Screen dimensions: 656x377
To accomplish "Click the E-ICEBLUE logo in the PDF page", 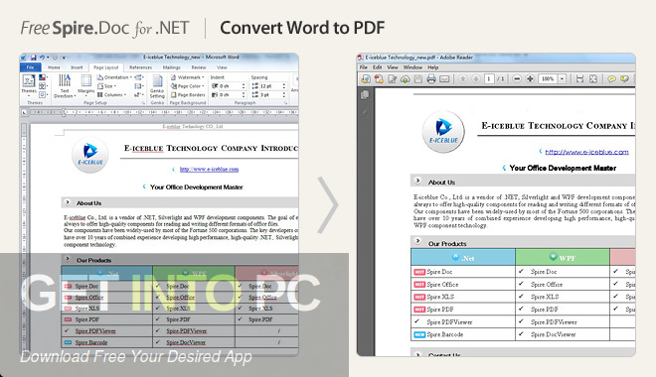I will coord(443,132).
